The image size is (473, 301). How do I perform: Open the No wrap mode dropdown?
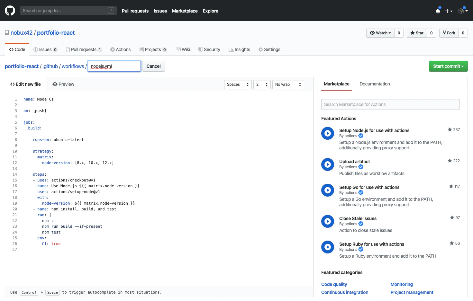pyautogui.click(x=288, y=84)
